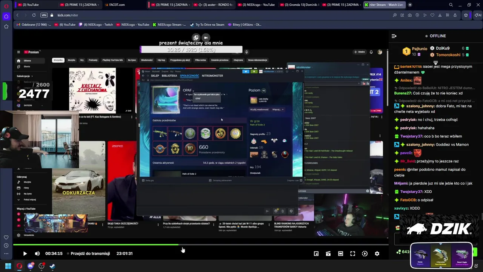483x272 pixels.
Task: Open DziKu9's leaderboard entry
Action: point(443,48)
